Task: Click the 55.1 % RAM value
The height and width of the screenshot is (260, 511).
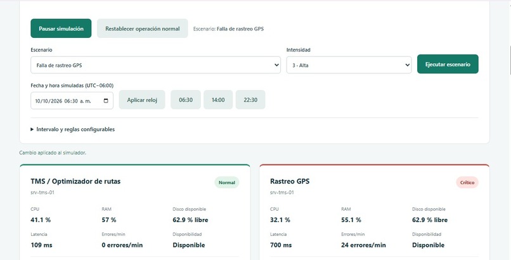Action: point(351,220)
